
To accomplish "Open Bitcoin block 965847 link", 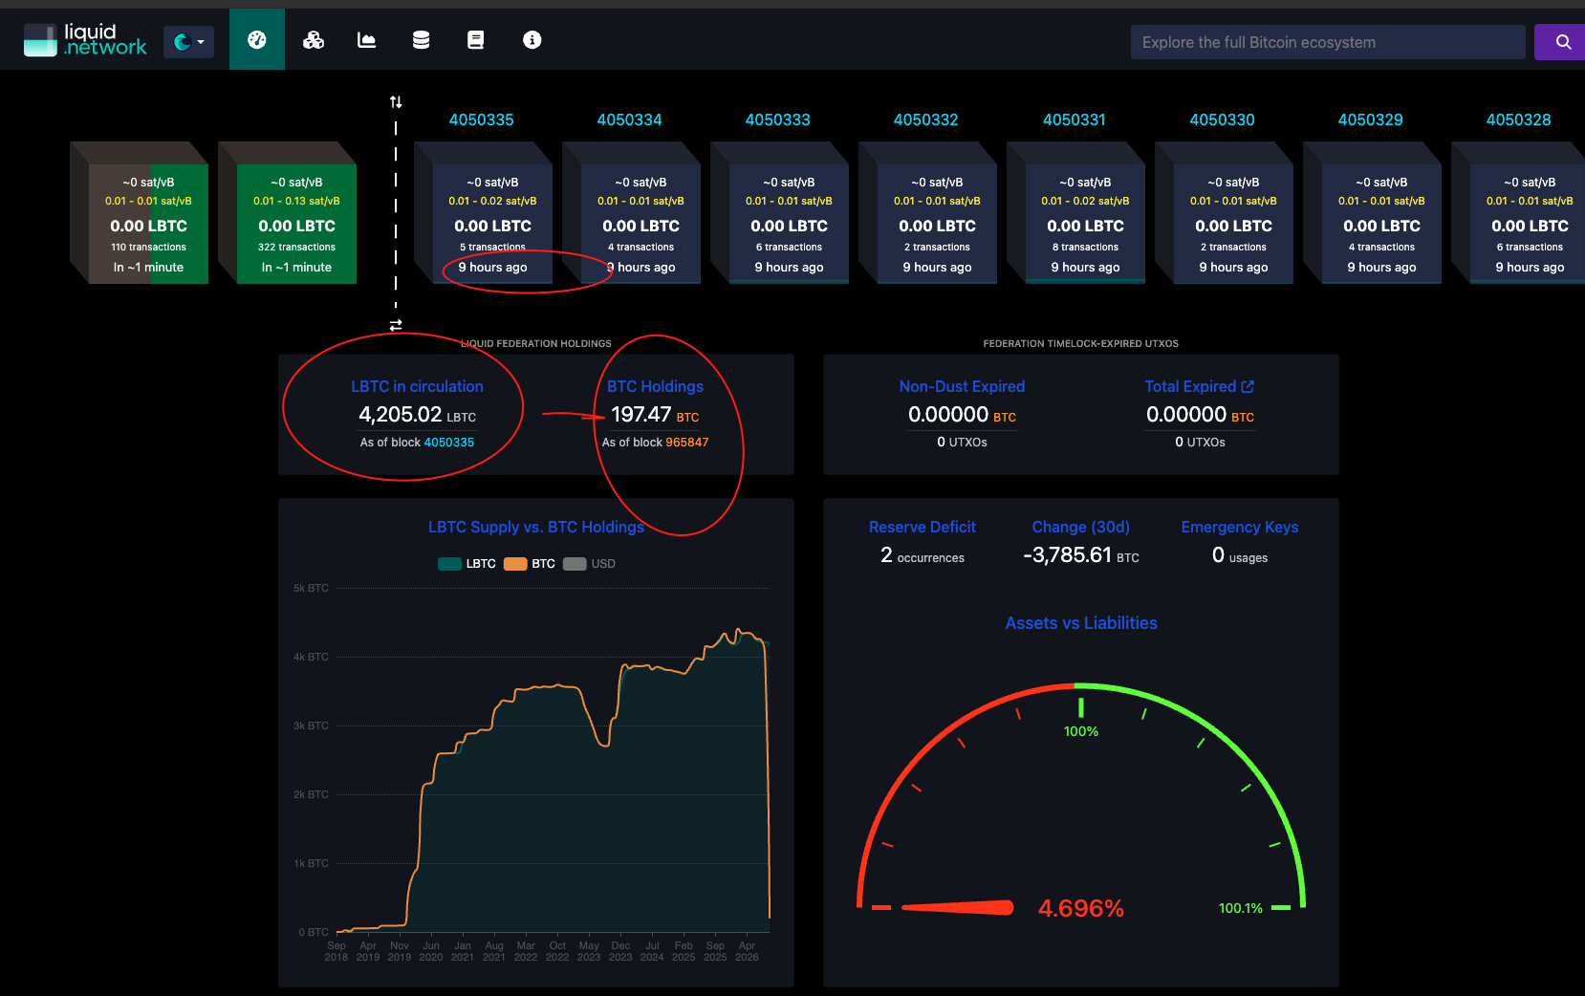I will tap(687, 443).
